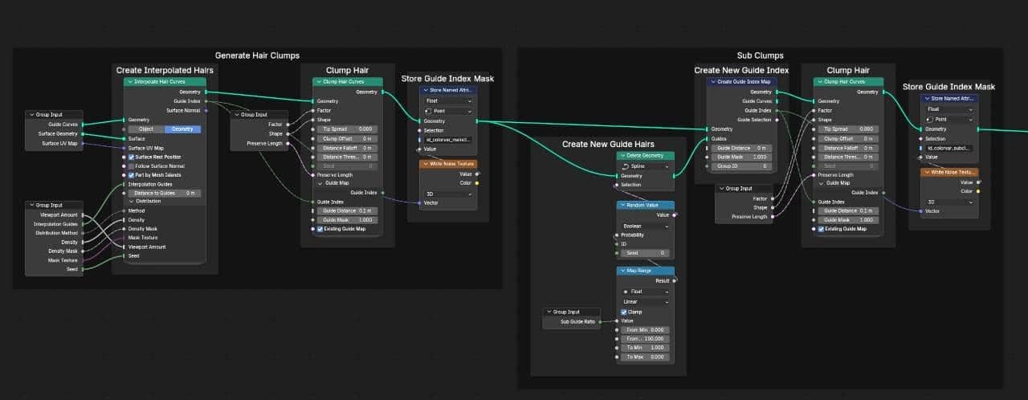Image resolution: width=1028 pixels, height=400 pixels.
Task: Select the Object button in Interpolate Hair Curves
Action: click(x=145, y=129)
